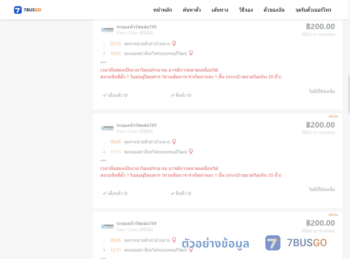The image size is (350, 259).
Task: Click Rayong operator logo on 09:05 trip
Action: coord(107,227)
